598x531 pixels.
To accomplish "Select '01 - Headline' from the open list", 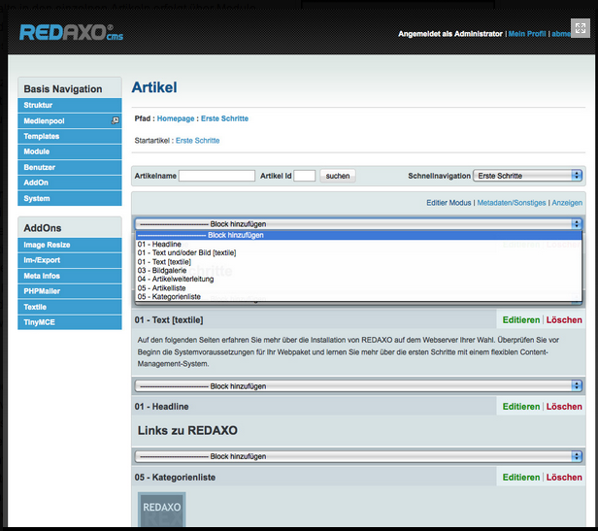I will [160, 244].
